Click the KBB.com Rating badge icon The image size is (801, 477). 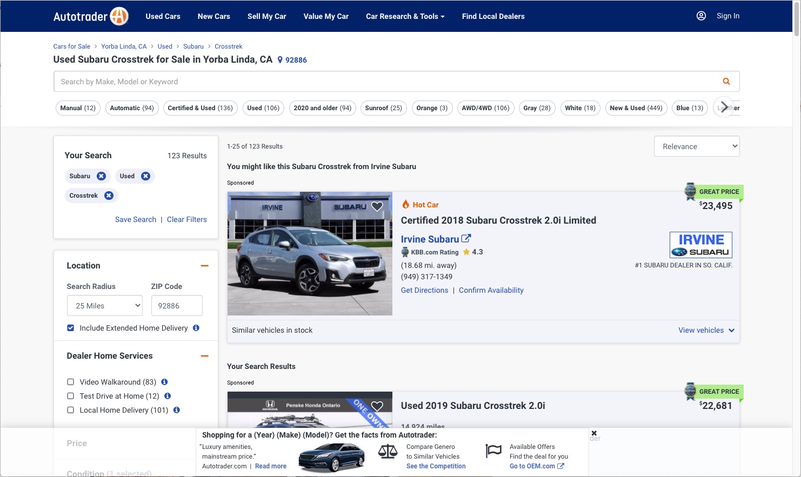[x=405, y=252]
